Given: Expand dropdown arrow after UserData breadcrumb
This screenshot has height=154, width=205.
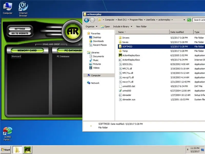Looking at the screenshot, I should (x=157, y=20).
